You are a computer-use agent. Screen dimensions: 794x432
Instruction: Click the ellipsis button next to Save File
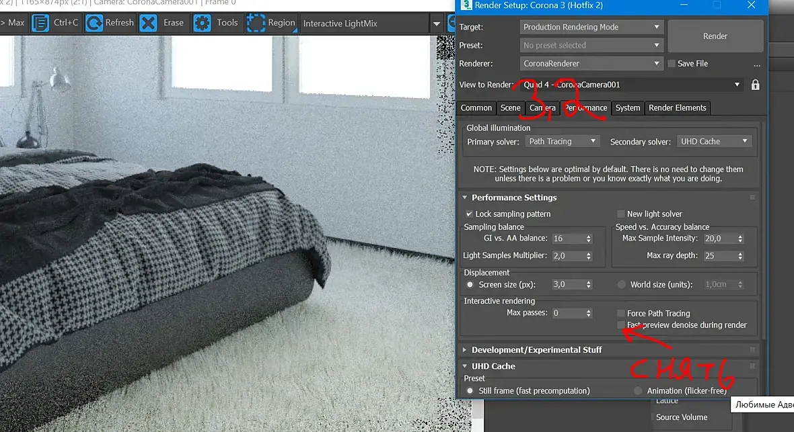(756, 64)
